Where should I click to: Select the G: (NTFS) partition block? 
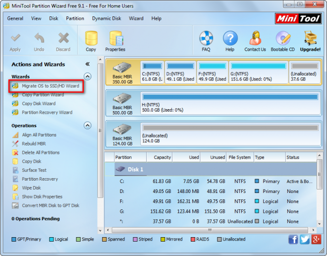258,72
